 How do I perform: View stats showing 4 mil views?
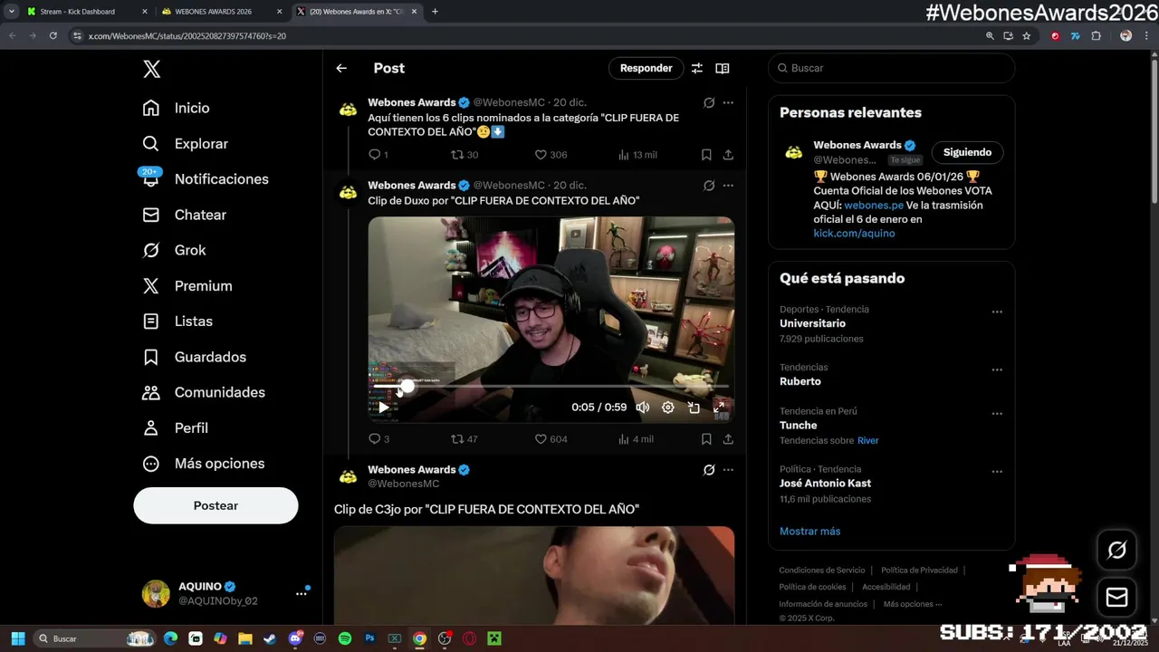[x=636, y=439]
